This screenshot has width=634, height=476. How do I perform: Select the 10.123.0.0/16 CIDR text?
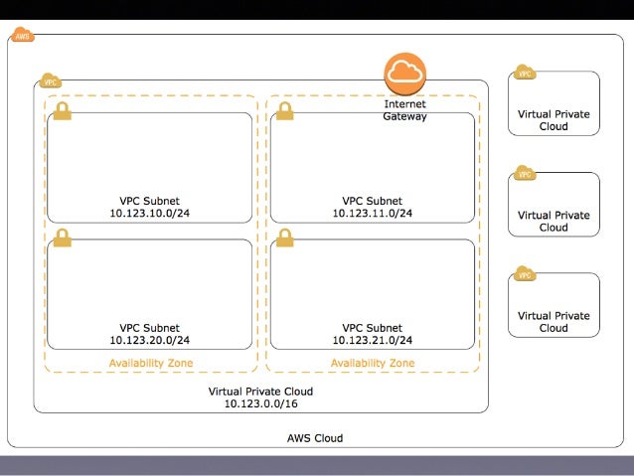260,403
